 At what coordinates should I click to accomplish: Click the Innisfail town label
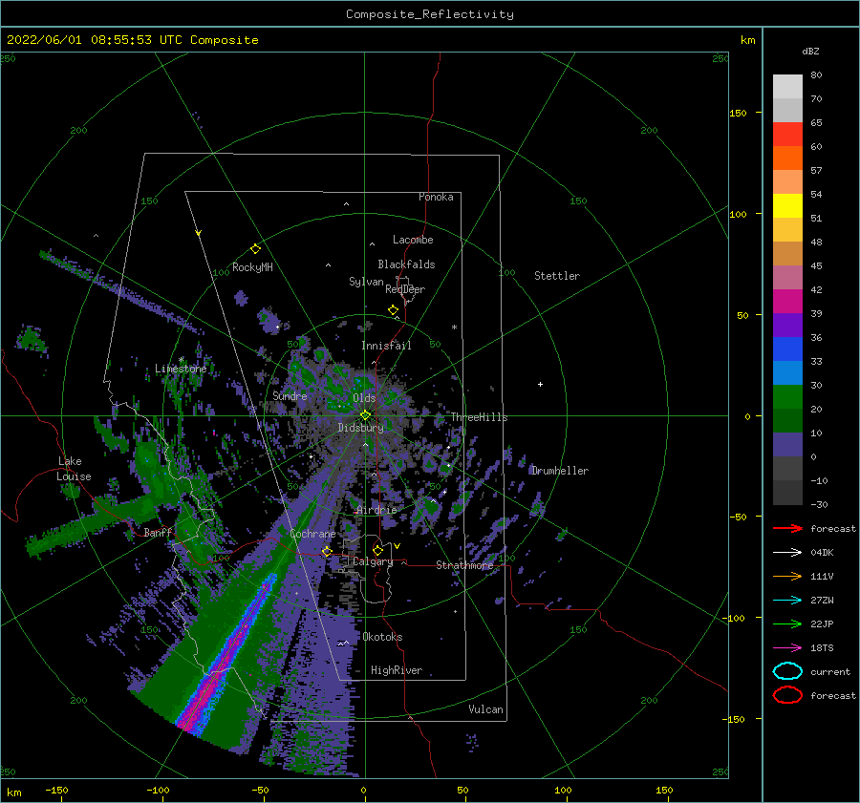[x=386, y=346]
